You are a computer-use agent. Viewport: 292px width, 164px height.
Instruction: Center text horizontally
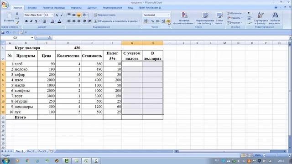pos(74,21)
